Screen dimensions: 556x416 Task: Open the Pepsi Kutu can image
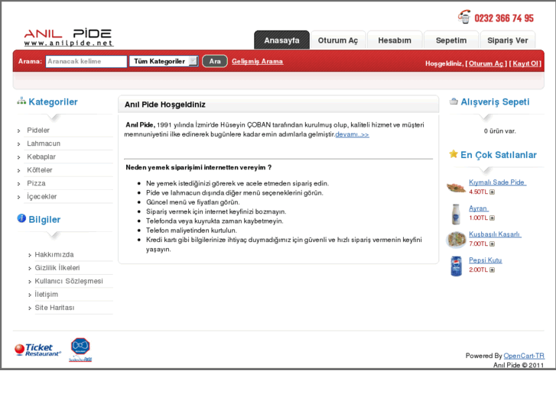click(x=456, y=266)
